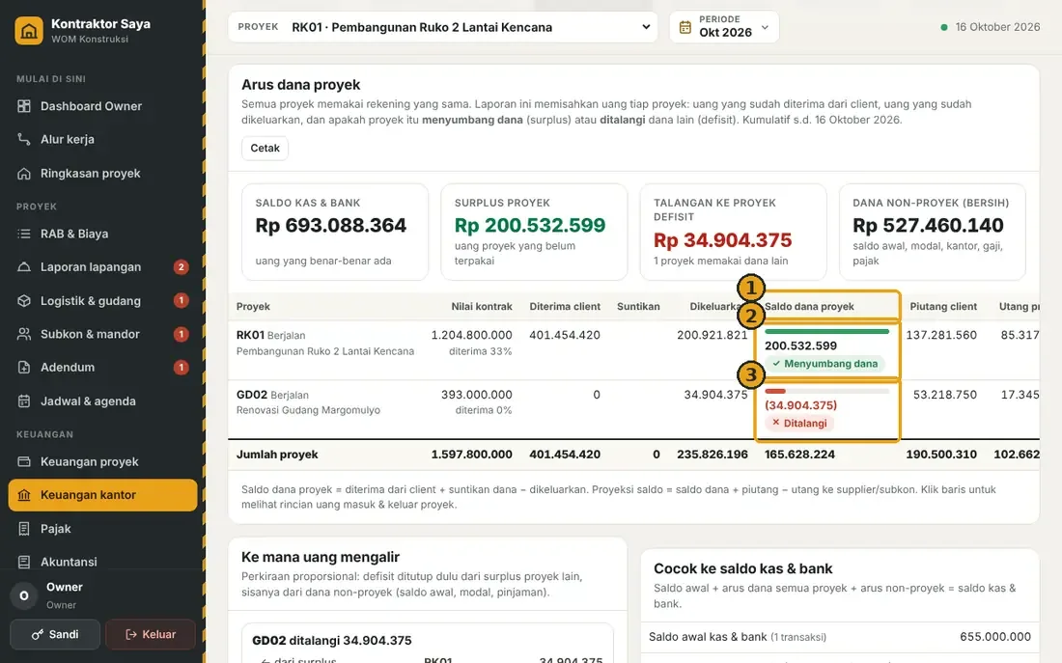Click the red badge on Laporan lapangan
The height and width of the screenshot is (663, 1062).
181,266
